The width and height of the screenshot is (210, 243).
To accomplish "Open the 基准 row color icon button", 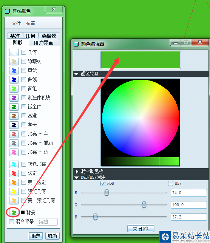I will pyautogui.click(x=14, y=116).
